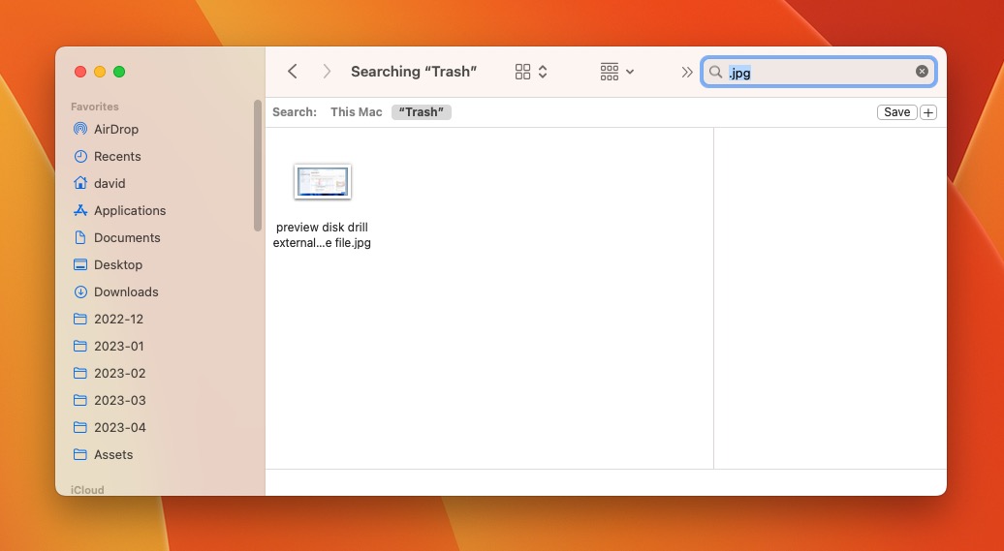Open the view mode up-down chevron selector

[543, 72]
